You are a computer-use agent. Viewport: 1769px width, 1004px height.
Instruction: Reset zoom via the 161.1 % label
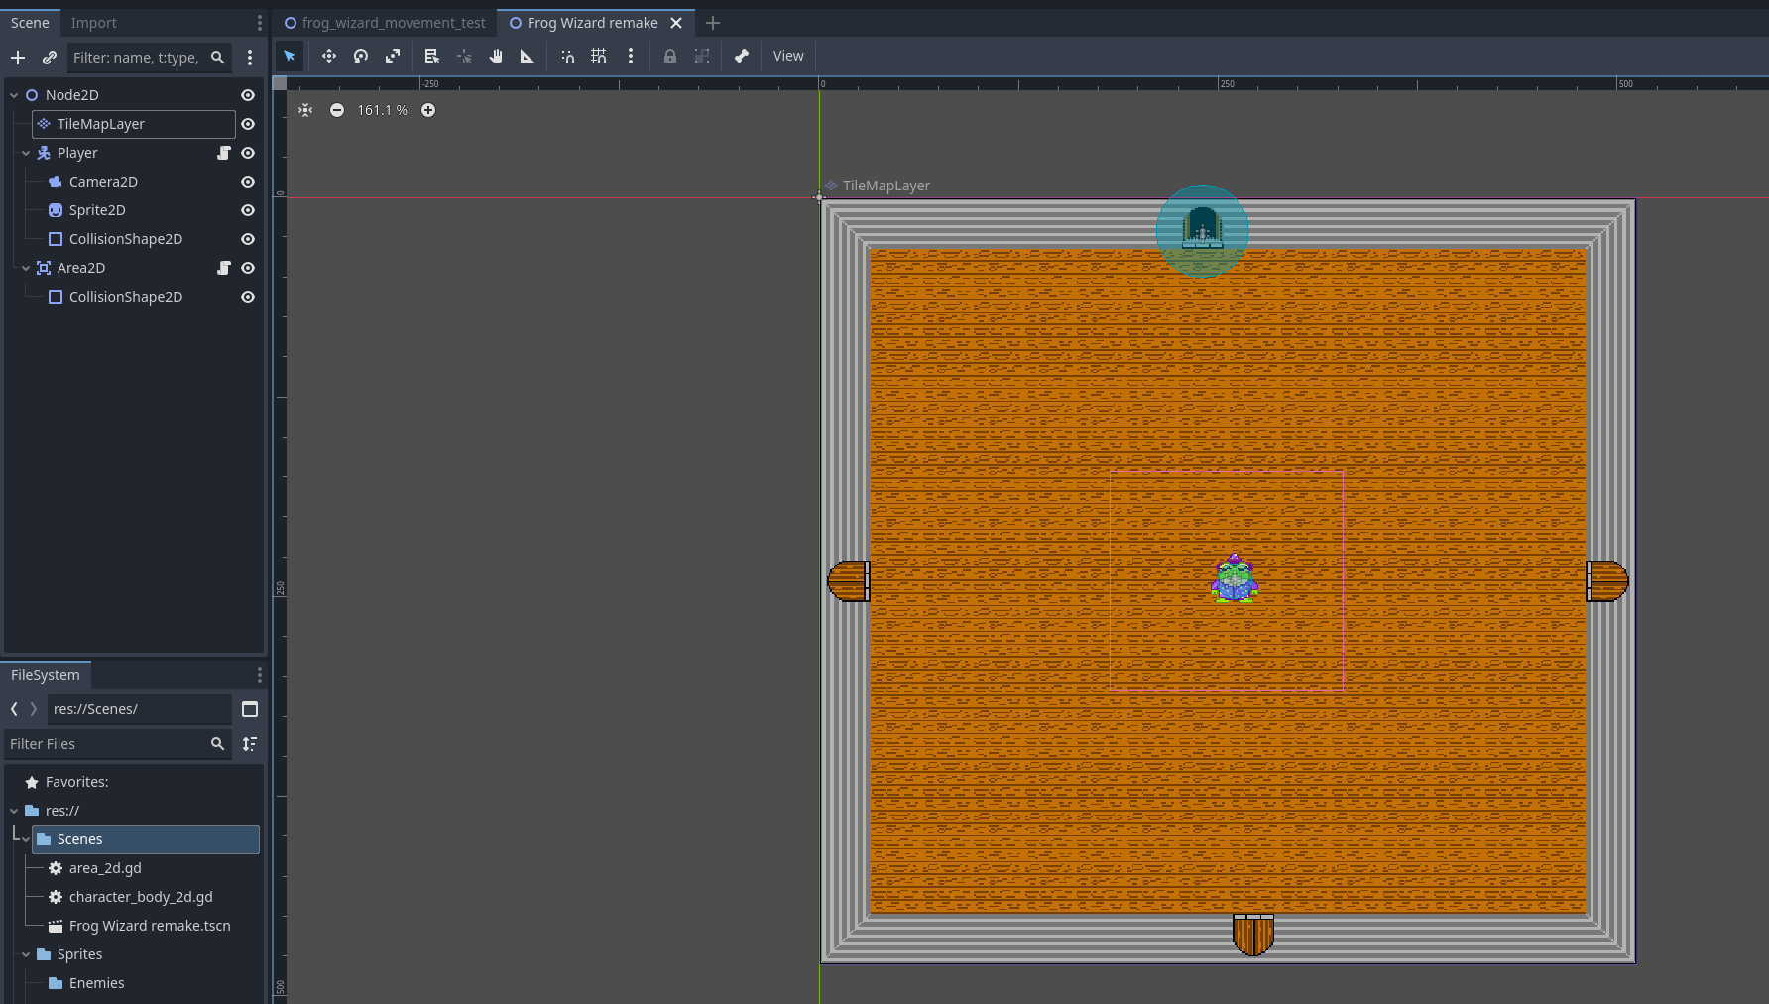(382, 110)
